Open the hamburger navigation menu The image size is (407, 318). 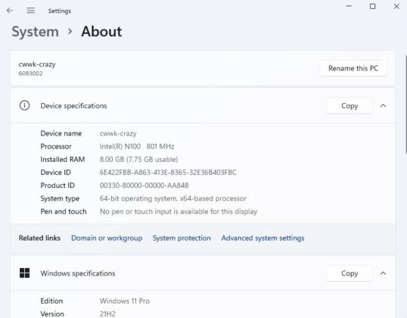30,11
